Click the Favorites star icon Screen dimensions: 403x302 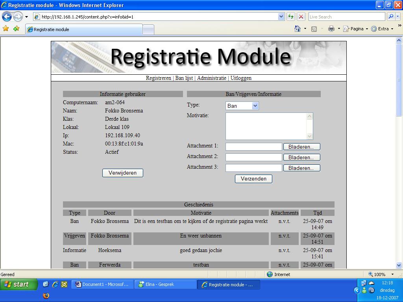tap(6, 29)
